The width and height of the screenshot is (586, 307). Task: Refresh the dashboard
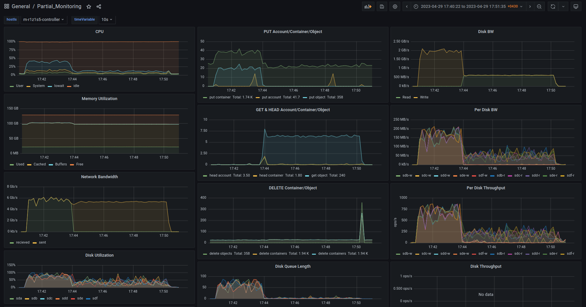(x=553, y=7)
